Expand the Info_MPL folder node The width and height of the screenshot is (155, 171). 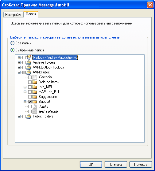pos(25,87)
